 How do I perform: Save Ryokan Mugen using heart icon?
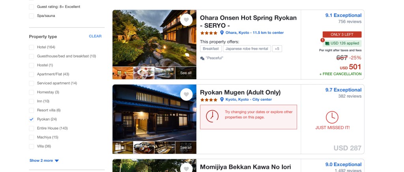point(186,94)
